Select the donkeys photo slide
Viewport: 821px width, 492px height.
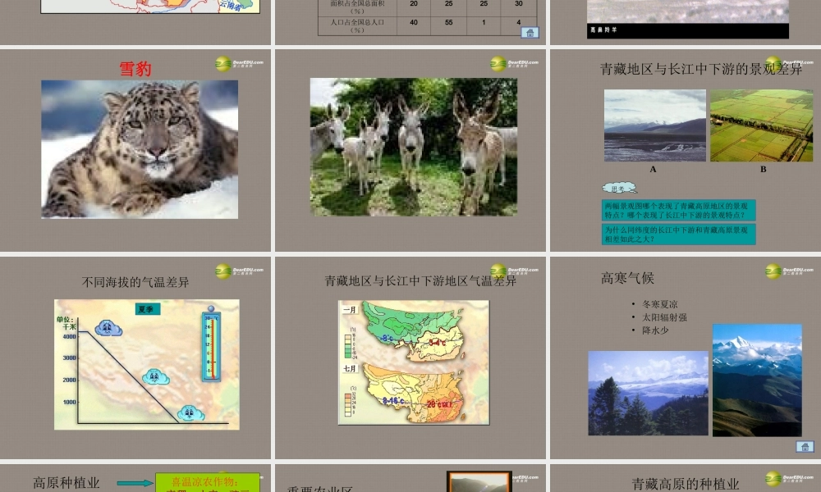pos(410,150)
